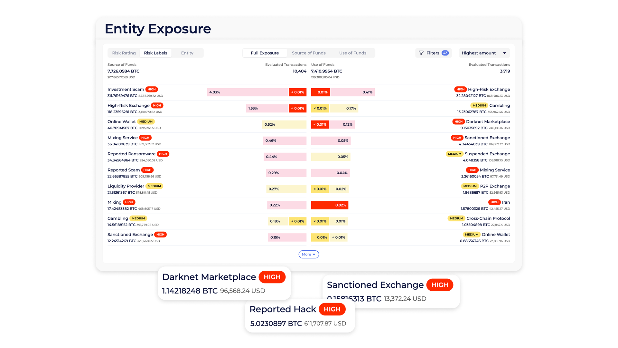Click HIGH badge on Darknet Marketplace card
The height and width of the screenshot is (348, 618).
272,277
